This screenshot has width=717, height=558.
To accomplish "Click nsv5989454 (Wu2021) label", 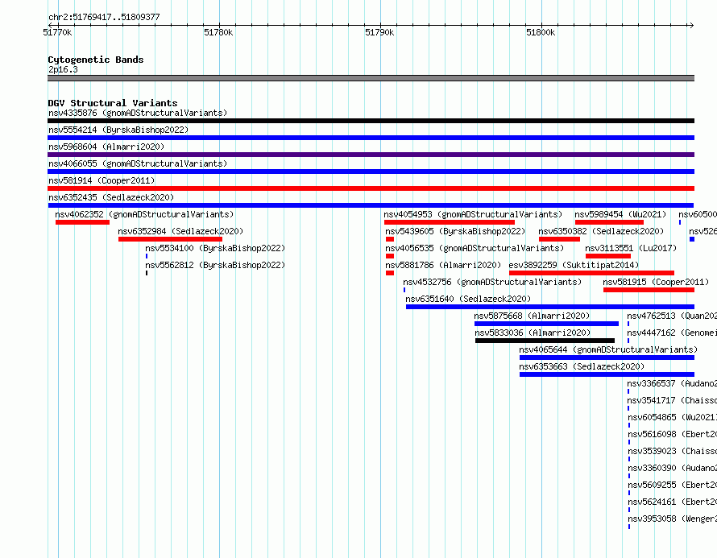I will click(x=620, y=214).
